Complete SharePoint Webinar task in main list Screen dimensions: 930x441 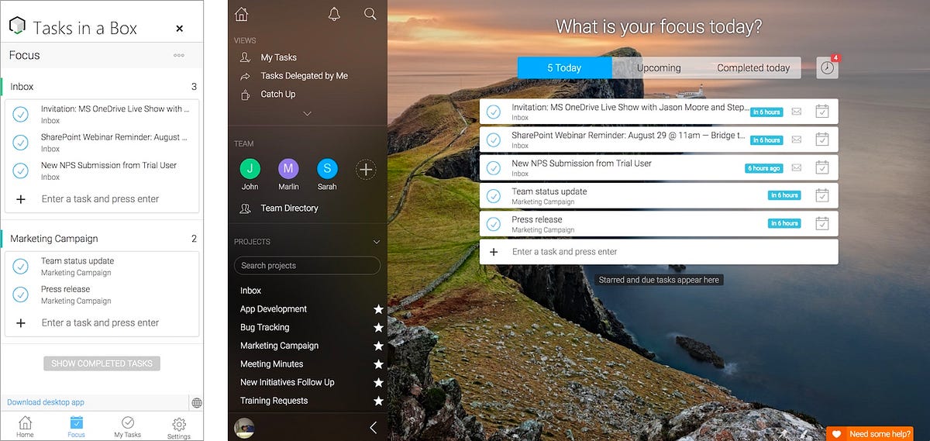(494, 140)
